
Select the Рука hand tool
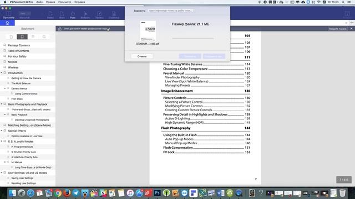73,15
